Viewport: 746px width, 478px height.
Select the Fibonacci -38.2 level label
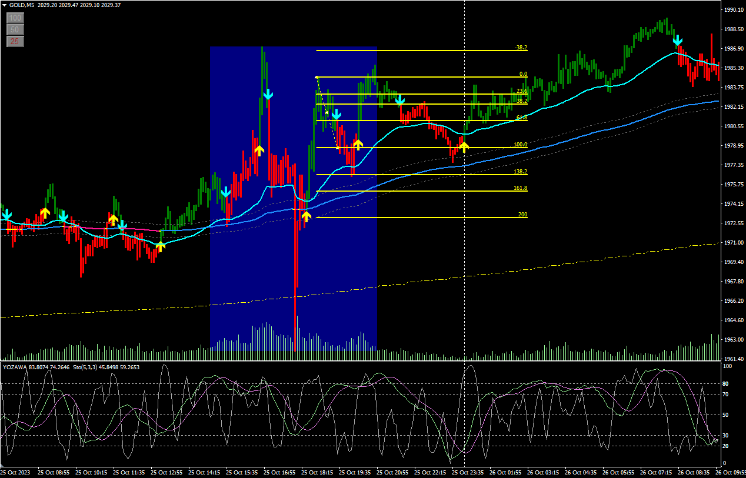(520, 48)
